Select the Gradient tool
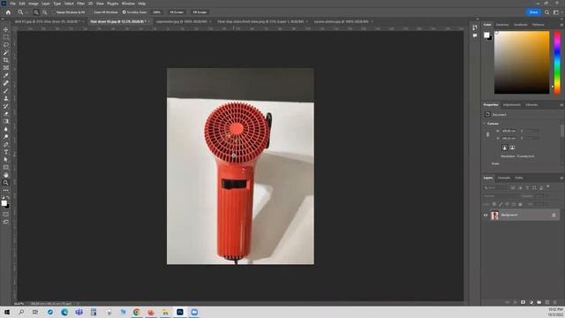Viewport: 565px width, 318px height. (6, 122)
